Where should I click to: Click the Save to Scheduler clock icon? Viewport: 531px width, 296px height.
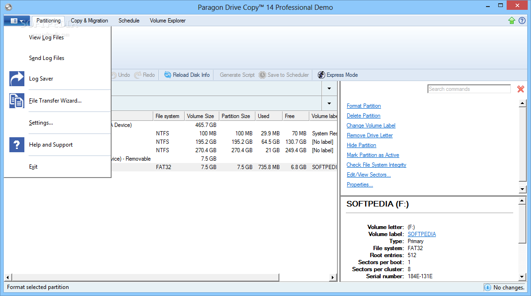click(x=262, y=75)
